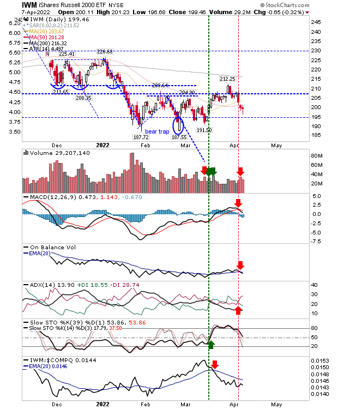Click the red arrow on On Balance Vol panel
The height and width of the screenshot is (409, 338).
[x=240, y=265]
